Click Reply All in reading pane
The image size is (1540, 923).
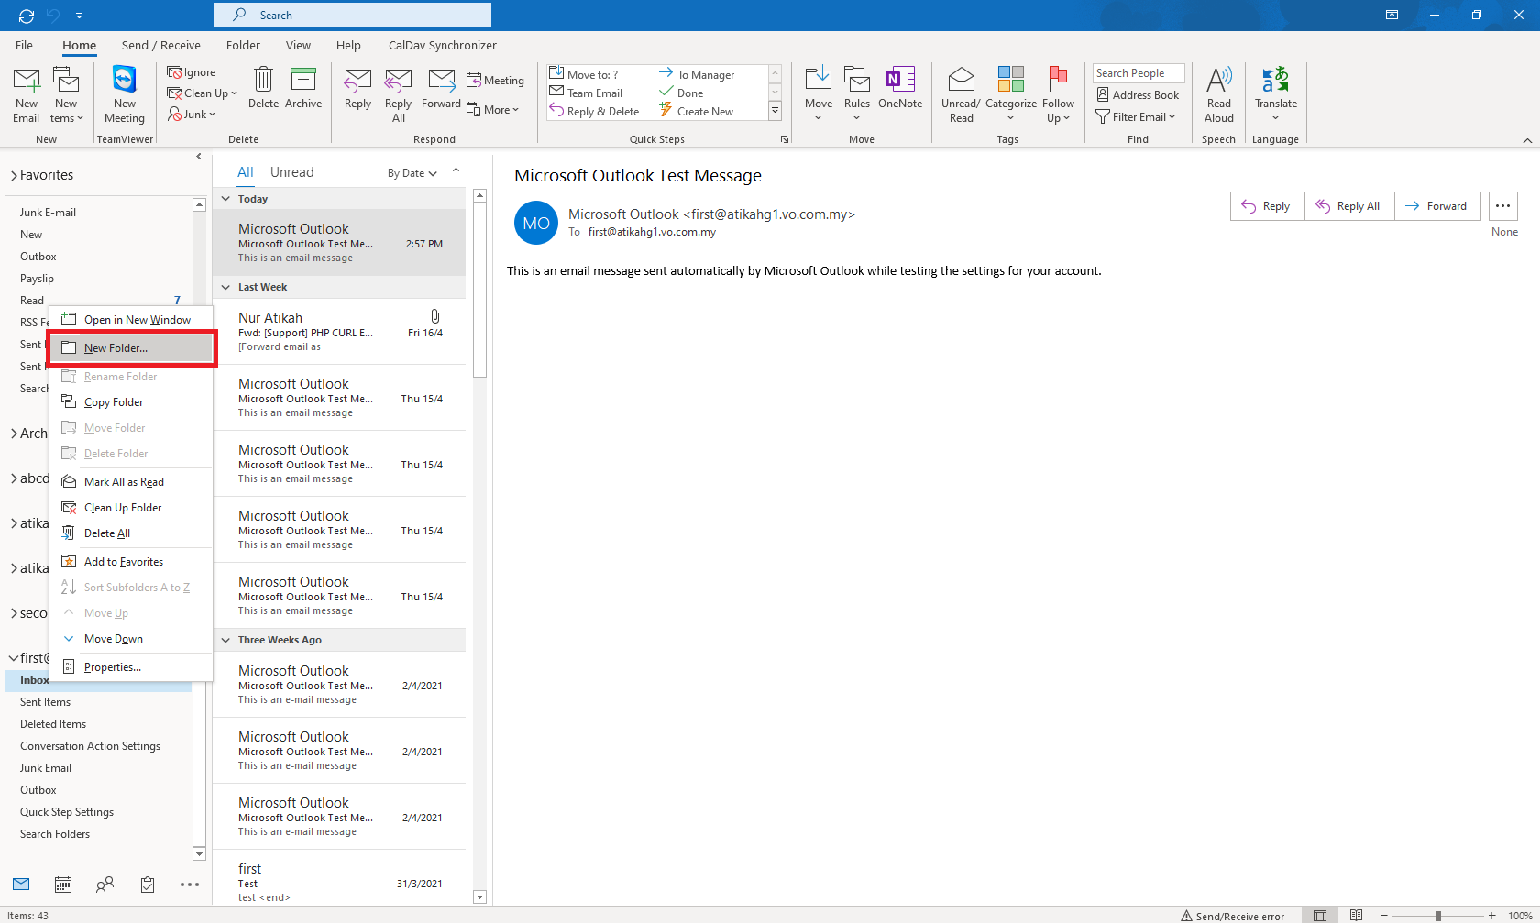coord(1348,206)
